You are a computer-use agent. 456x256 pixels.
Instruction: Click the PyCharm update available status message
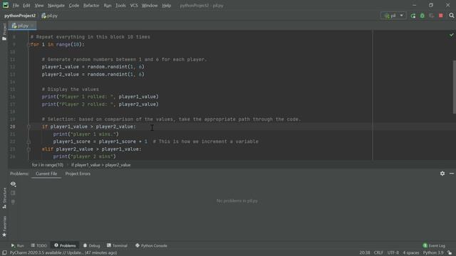(x=63, y=253)
